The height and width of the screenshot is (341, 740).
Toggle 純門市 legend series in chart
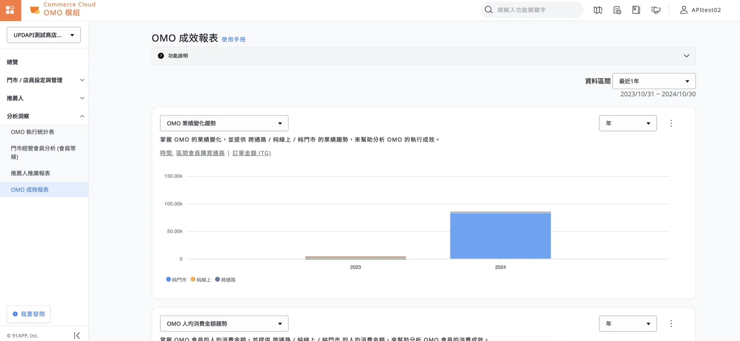[x=176, y=279]
